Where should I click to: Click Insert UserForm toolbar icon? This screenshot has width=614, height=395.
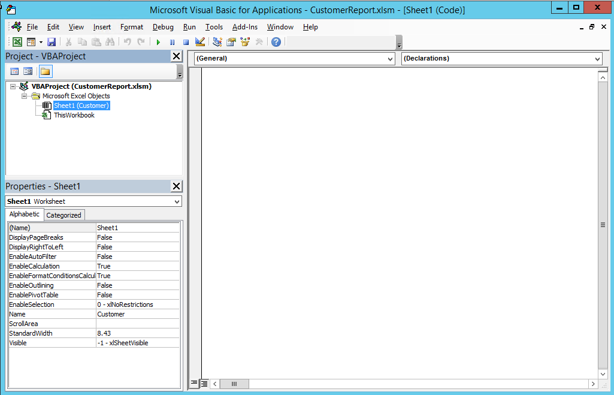(31, 42)
